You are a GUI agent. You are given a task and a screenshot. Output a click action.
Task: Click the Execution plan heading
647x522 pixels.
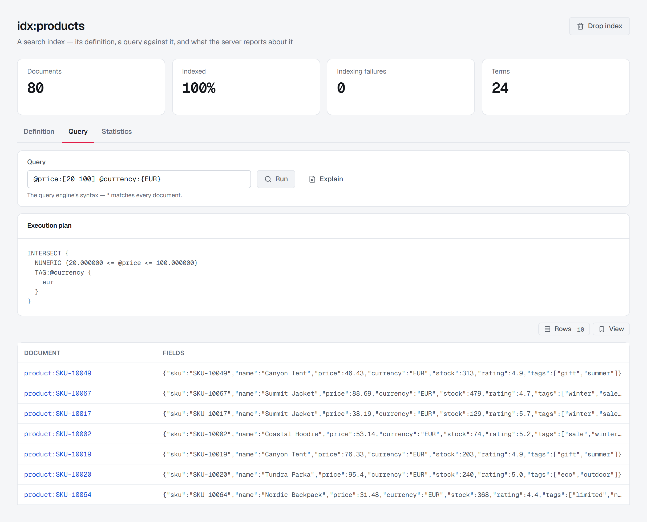[x=49, y=226]
